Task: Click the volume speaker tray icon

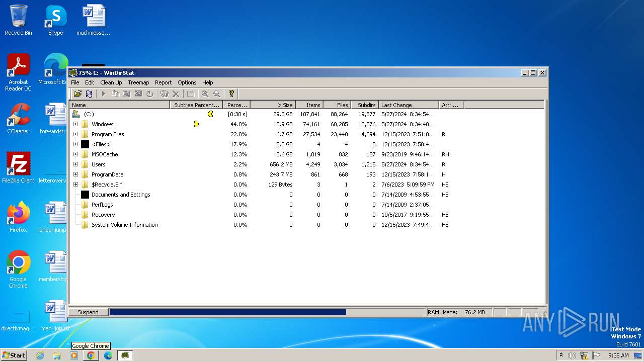Action: pos(572,355)
